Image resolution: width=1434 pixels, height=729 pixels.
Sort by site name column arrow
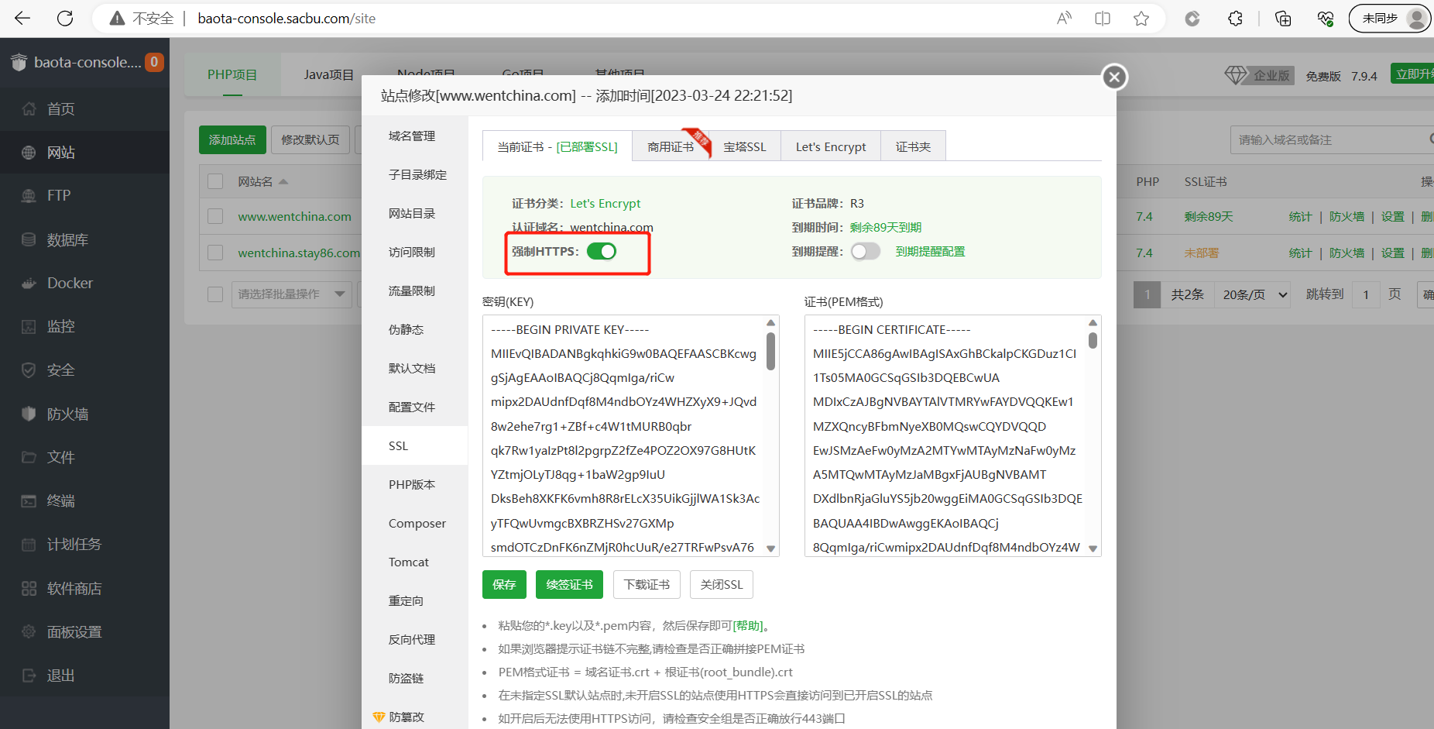pyautogui.click(x=283, y=182)
